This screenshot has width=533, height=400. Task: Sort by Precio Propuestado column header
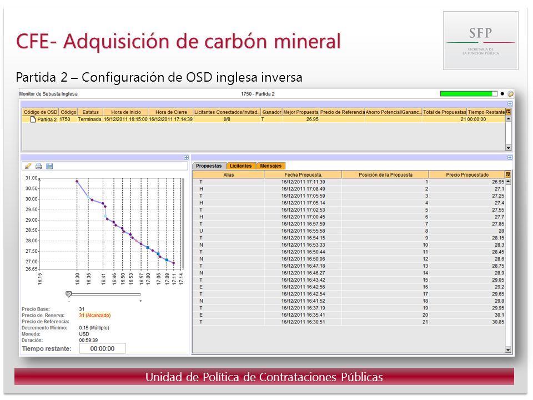[467, 174]
